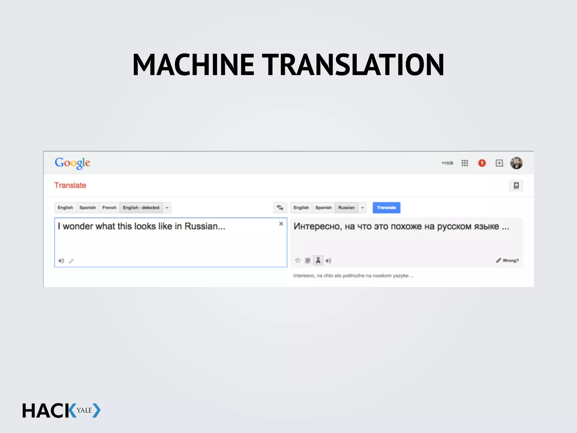The image size is (577, 433).
Task: Swap source and target languages
Action: pos(280,208)
